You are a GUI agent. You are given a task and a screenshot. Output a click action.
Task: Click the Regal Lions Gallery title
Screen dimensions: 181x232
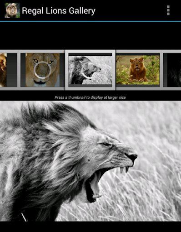point(59,11)
